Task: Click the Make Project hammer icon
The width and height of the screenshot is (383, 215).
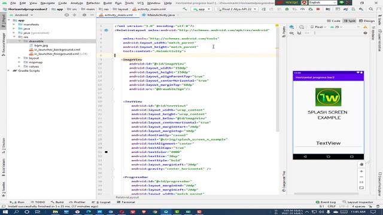Action: [185, 9]
